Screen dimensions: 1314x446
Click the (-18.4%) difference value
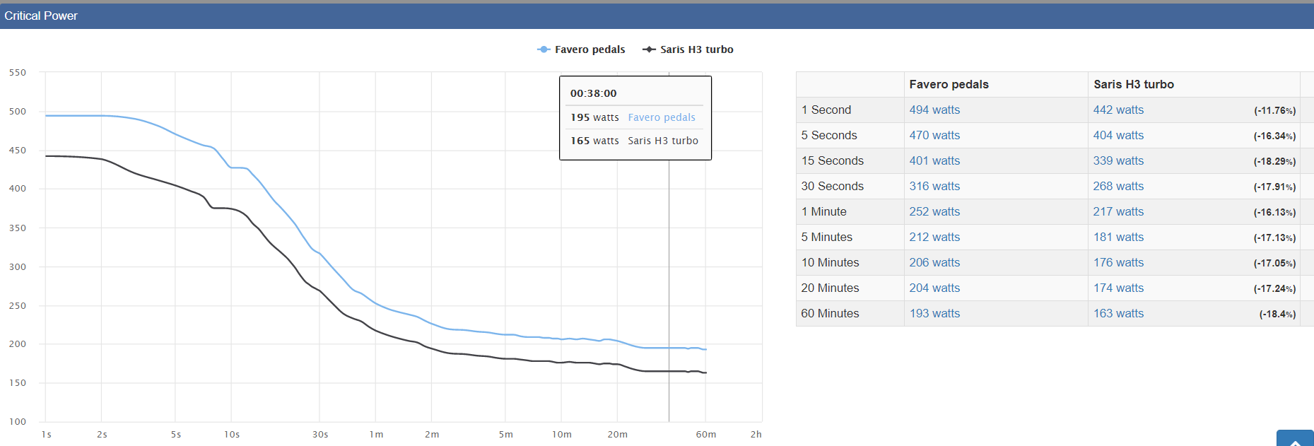pos(1278,314)
